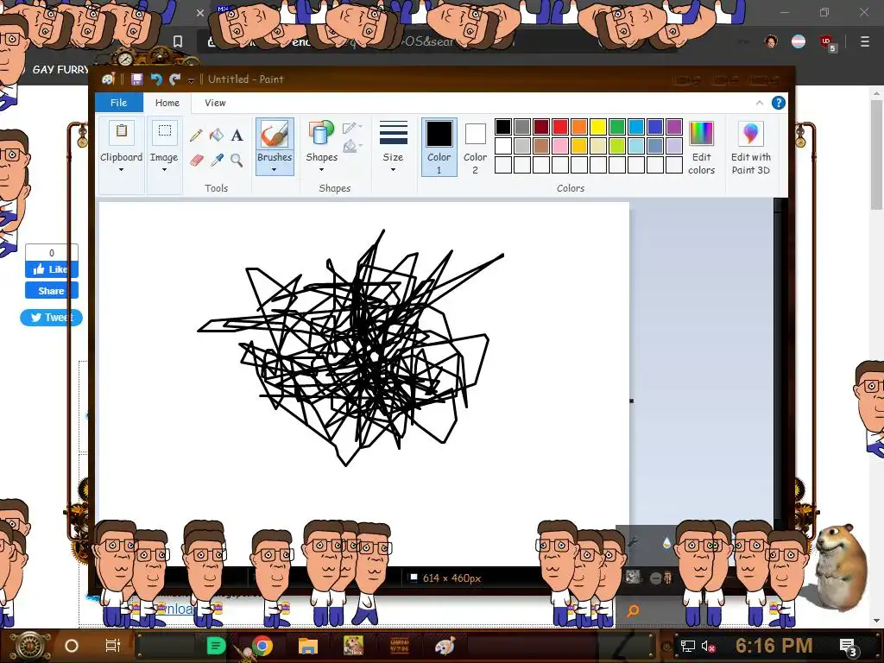884x663 pixels.
Task: Select the Fill with color bucket tool
Action: coord(217,135)
